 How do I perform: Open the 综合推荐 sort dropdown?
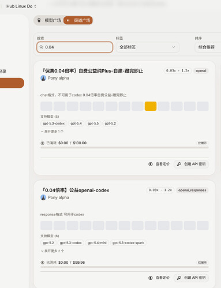pos(208,47)
